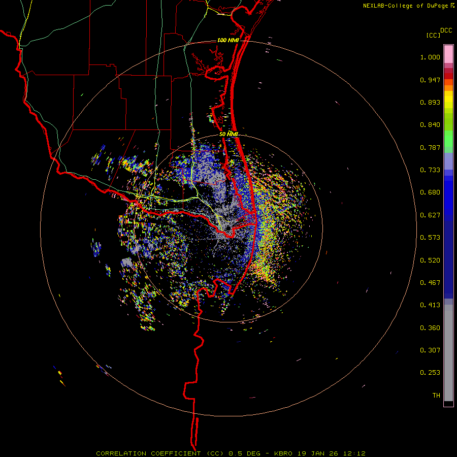This screenshot has height=457, width=457.
Task: Select the 0.947 scale value
Action: click(430, 80)
